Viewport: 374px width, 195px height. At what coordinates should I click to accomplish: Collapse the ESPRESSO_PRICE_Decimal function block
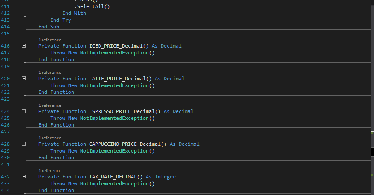click(x=23, y=111)
